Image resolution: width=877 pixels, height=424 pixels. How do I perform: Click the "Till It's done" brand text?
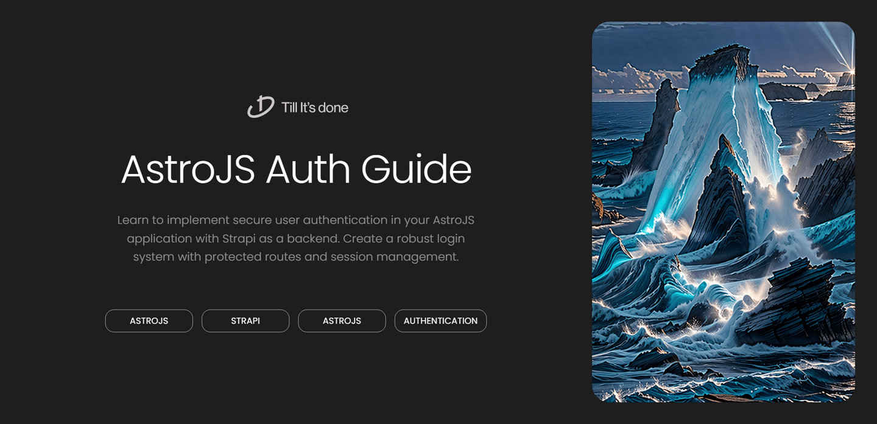(314, 108)
